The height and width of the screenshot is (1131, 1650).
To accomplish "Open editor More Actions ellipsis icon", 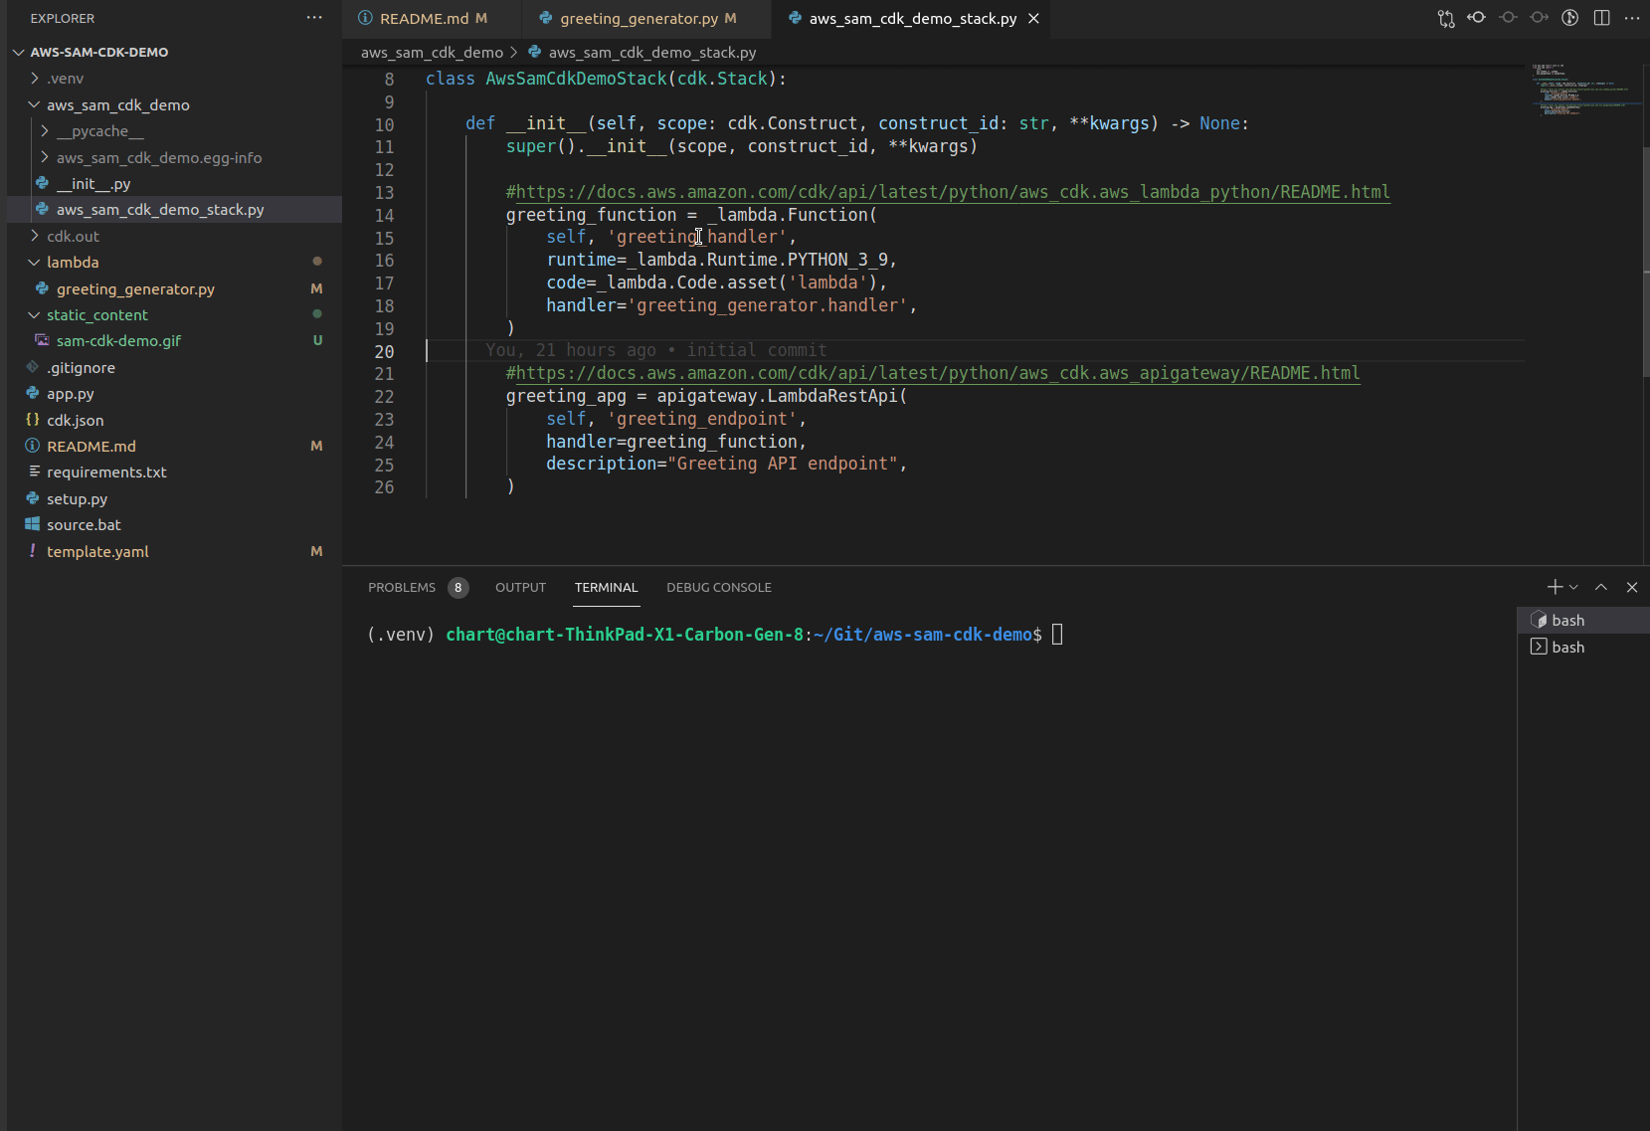I will (x=1632, y=18).
